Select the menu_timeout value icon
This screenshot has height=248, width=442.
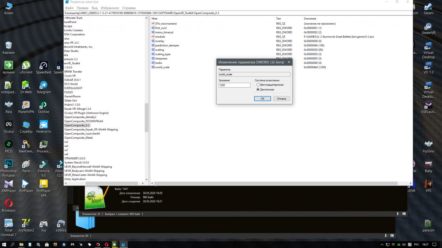(153, 32)
